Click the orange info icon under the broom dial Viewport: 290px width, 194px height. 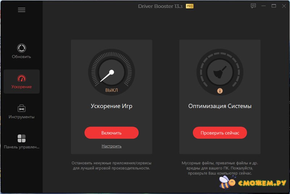[220, 91]
